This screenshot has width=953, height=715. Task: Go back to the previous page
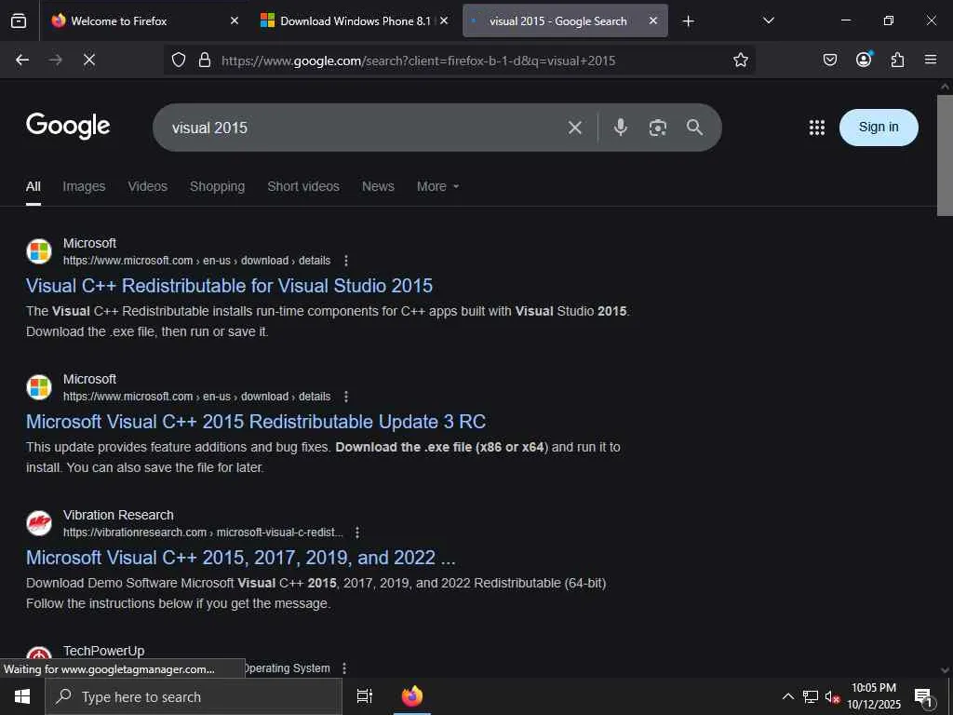coord(22,60)
